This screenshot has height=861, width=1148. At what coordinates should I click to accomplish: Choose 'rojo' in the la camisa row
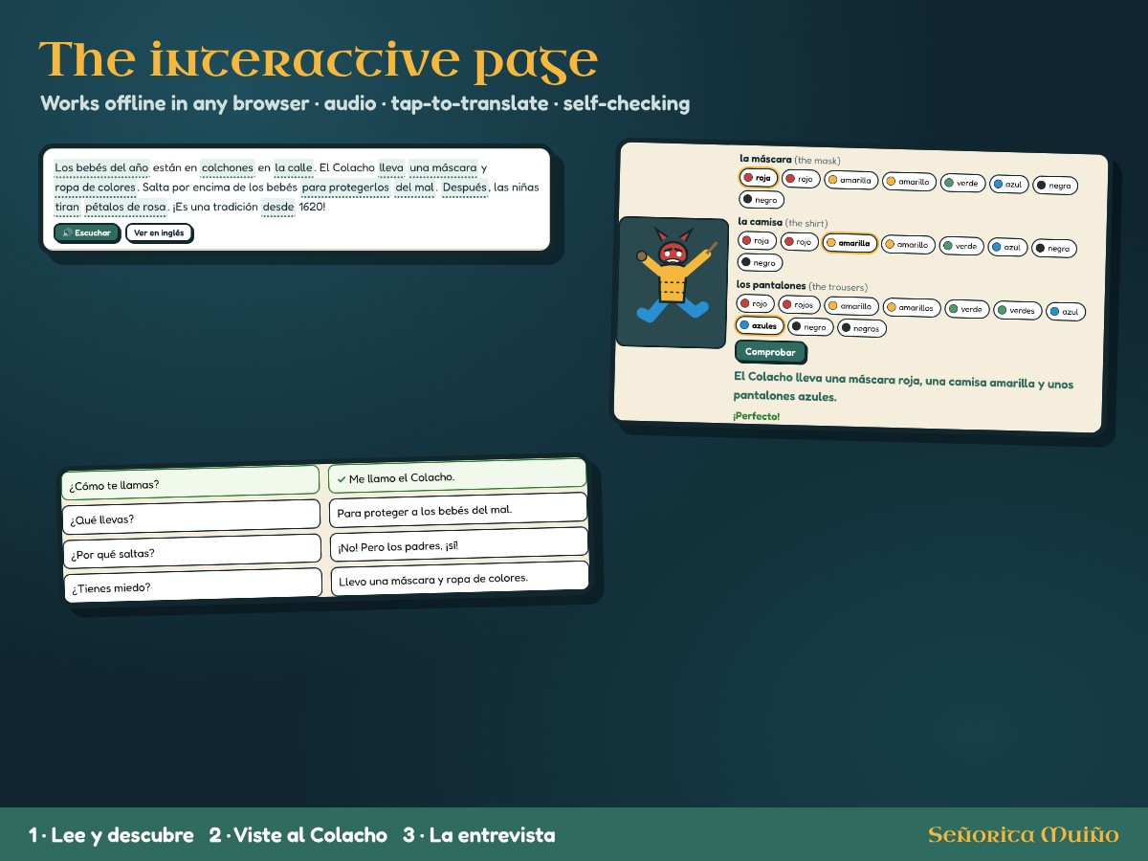[799, 242]
